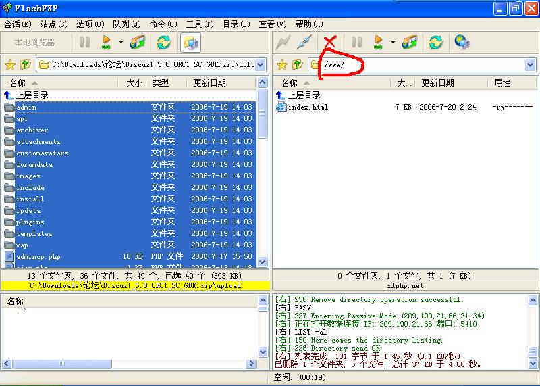The width and height of the screenshot is (540, 386).
Task: Select index.html in remote pane
Action: [405, 107]
